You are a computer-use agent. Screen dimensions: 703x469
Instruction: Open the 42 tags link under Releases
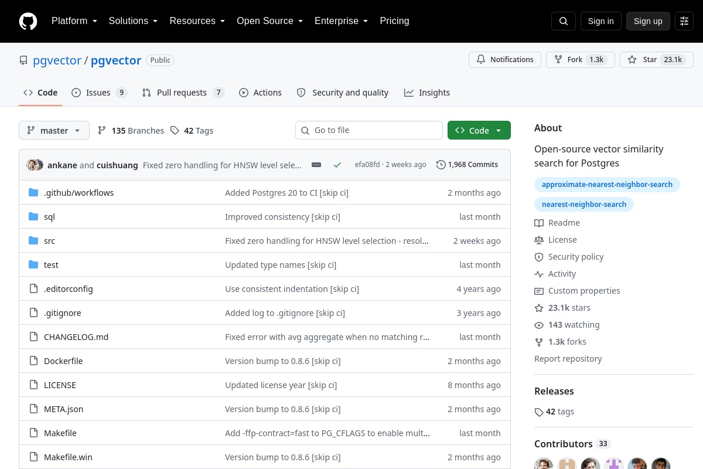[x=554, y=412]
